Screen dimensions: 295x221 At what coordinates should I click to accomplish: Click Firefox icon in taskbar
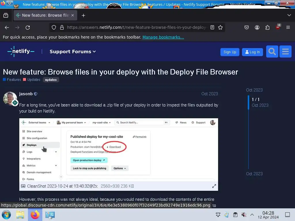[35, 215]
